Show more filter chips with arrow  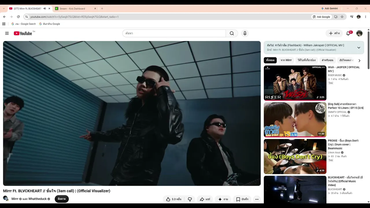(359, 60)
